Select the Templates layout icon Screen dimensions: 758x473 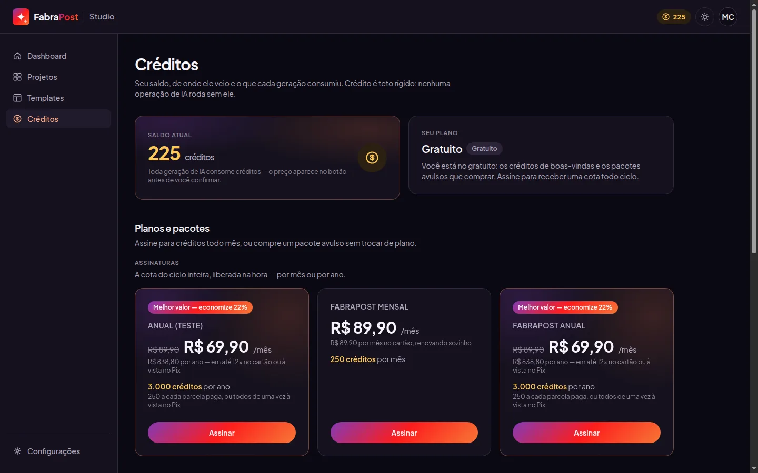point(17,98)
